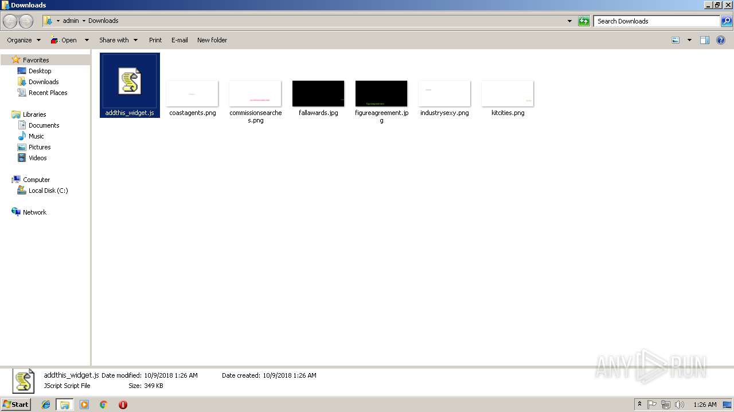Viewport: 734px width, 412px height.
Task: Select the coastagents.png thumbnail
Action: point(192,93)
